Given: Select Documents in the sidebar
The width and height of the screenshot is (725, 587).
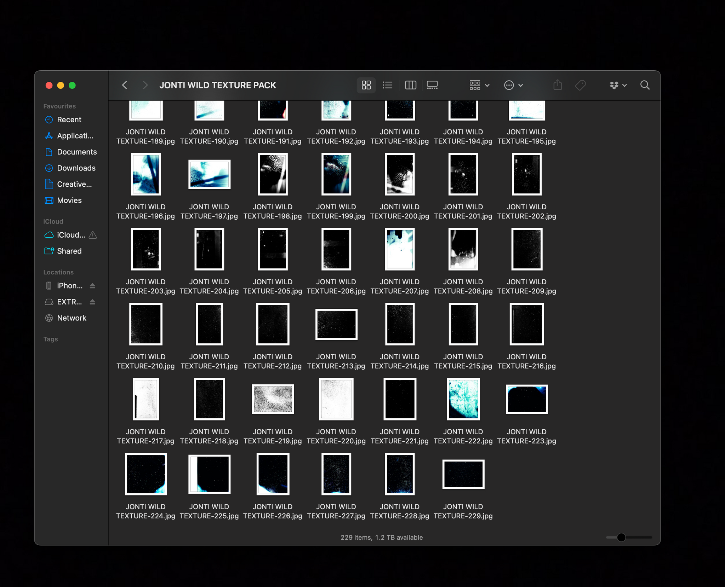Looking at the screenshot, I should (x=77, y=152).
